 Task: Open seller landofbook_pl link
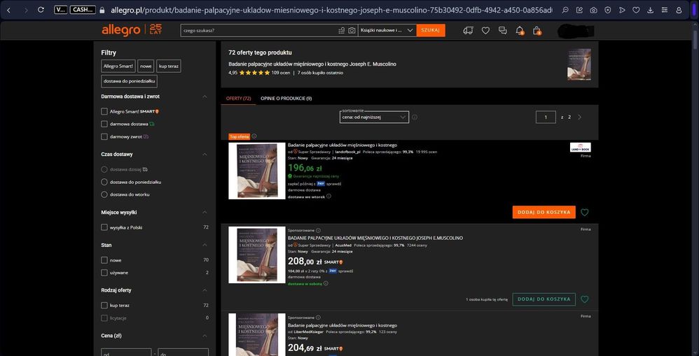347,152
